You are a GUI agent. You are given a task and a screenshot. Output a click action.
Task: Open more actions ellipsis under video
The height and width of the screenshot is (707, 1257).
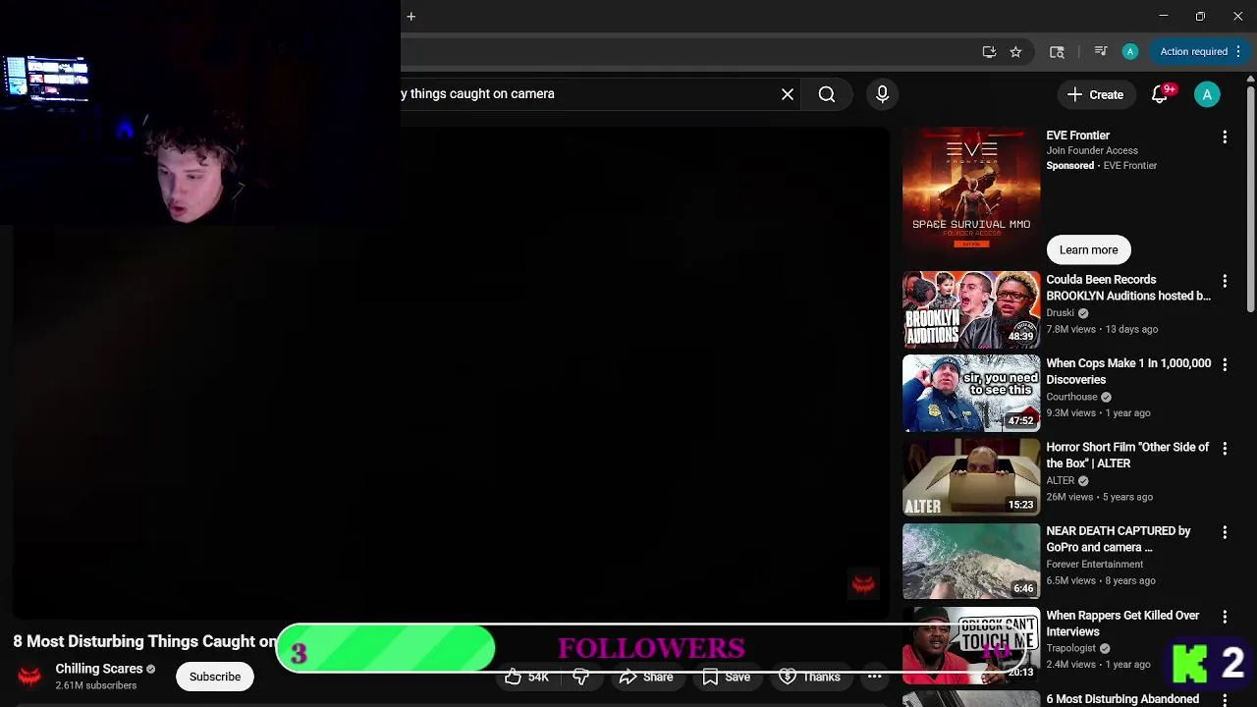click(x=874, y=677)
